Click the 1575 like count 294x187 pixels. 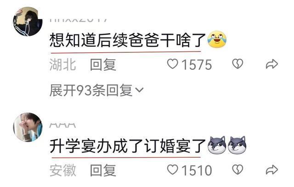click(x=197, y=64)
